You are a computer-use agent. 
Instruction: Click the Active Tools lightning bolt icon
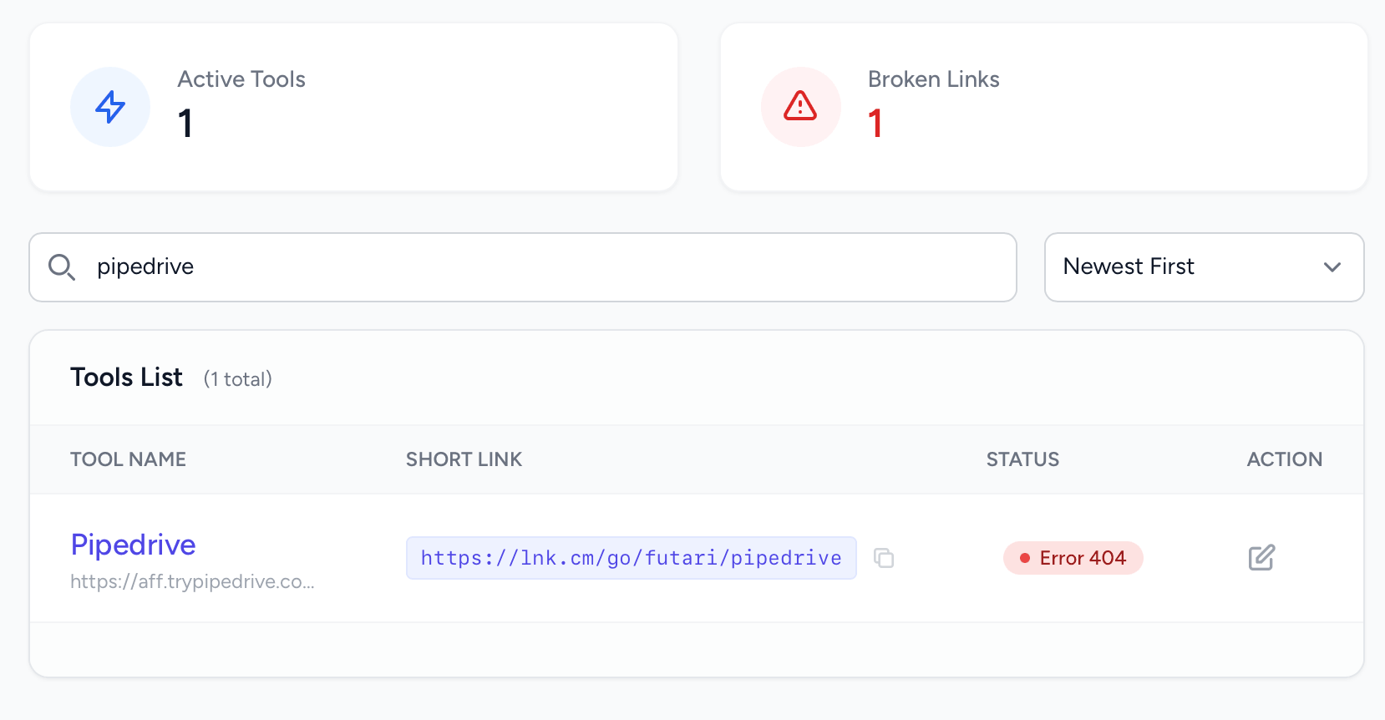pyautogui.click(x=109, y=107)
